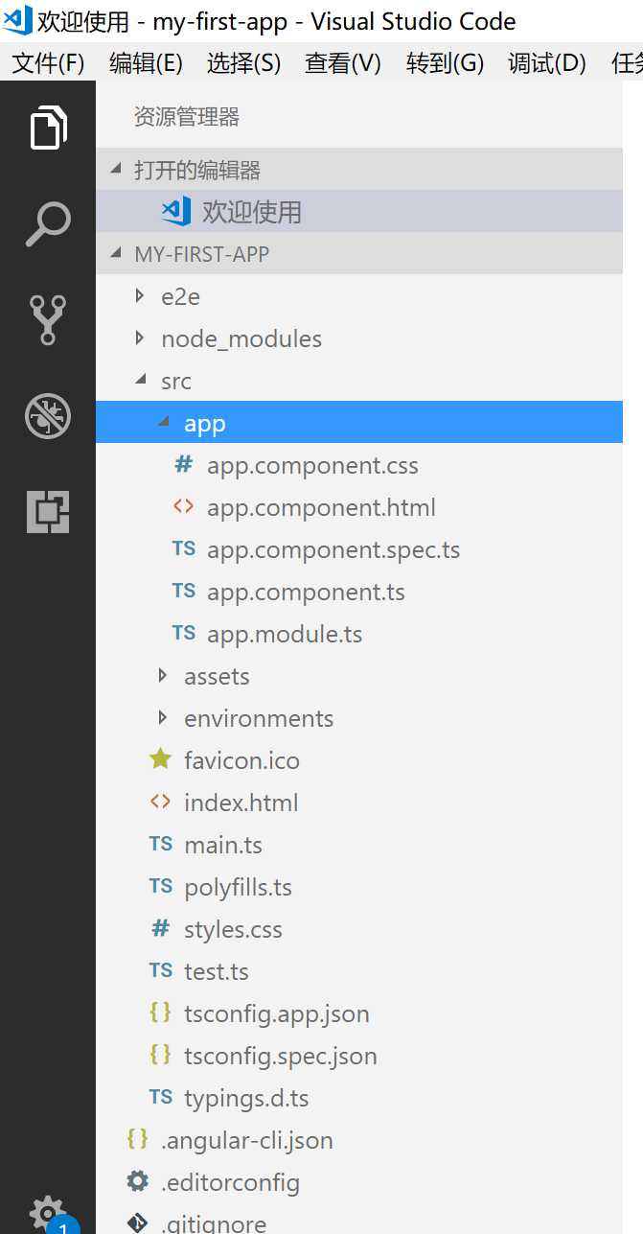Open the Search magnifier in activity bar
This screenshot has height=1234, width=643.
point(48,224)
